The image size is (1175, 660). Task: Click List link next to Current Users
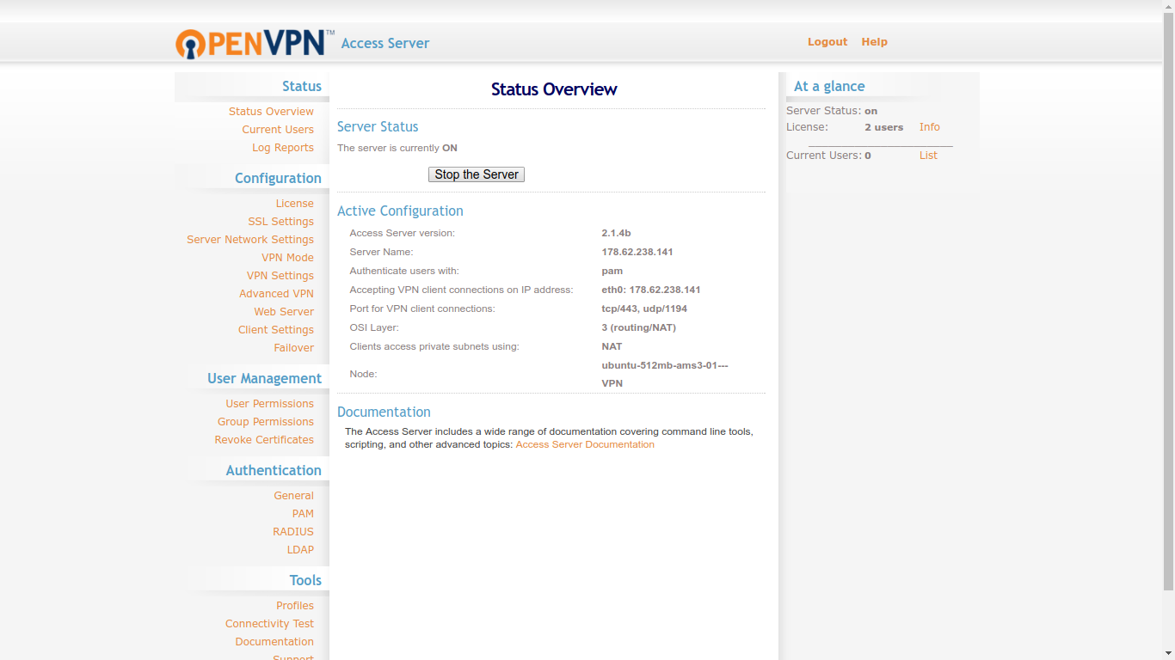(x=928, y=156)
